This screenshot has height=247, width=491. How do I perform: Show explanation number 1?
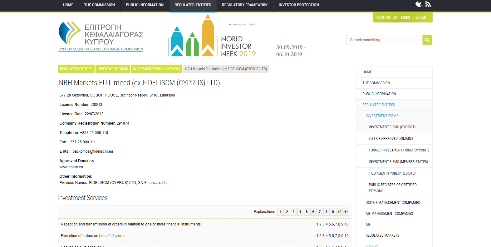(281, 212)
